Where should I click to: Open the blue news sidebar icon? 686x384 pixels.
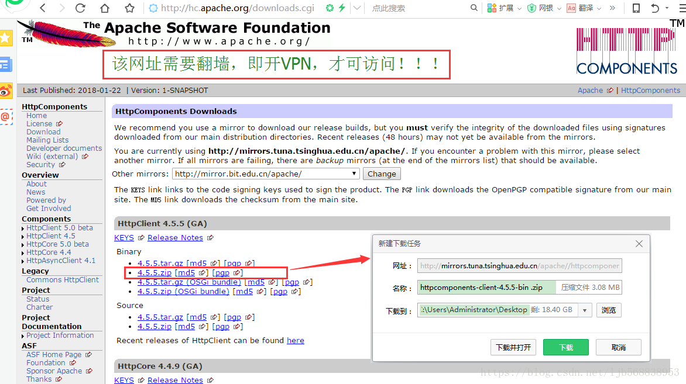tap(6, 65)
